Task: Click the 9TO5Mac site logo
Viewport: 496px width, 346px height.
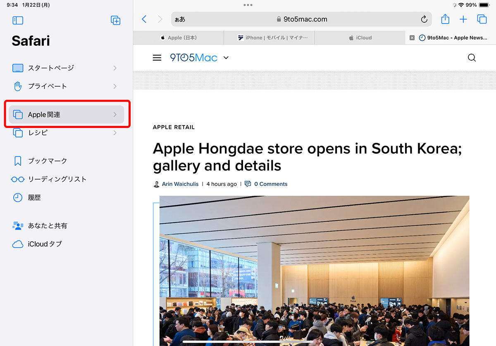Action: [x=193, y=58]
